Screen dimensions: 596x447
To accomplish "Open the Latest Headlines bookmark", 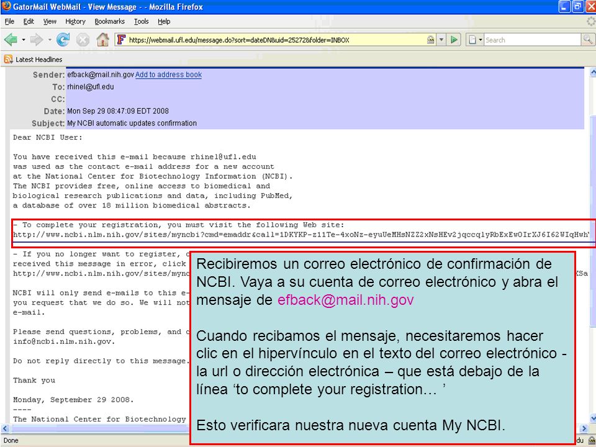I will (x=38, y=60).
